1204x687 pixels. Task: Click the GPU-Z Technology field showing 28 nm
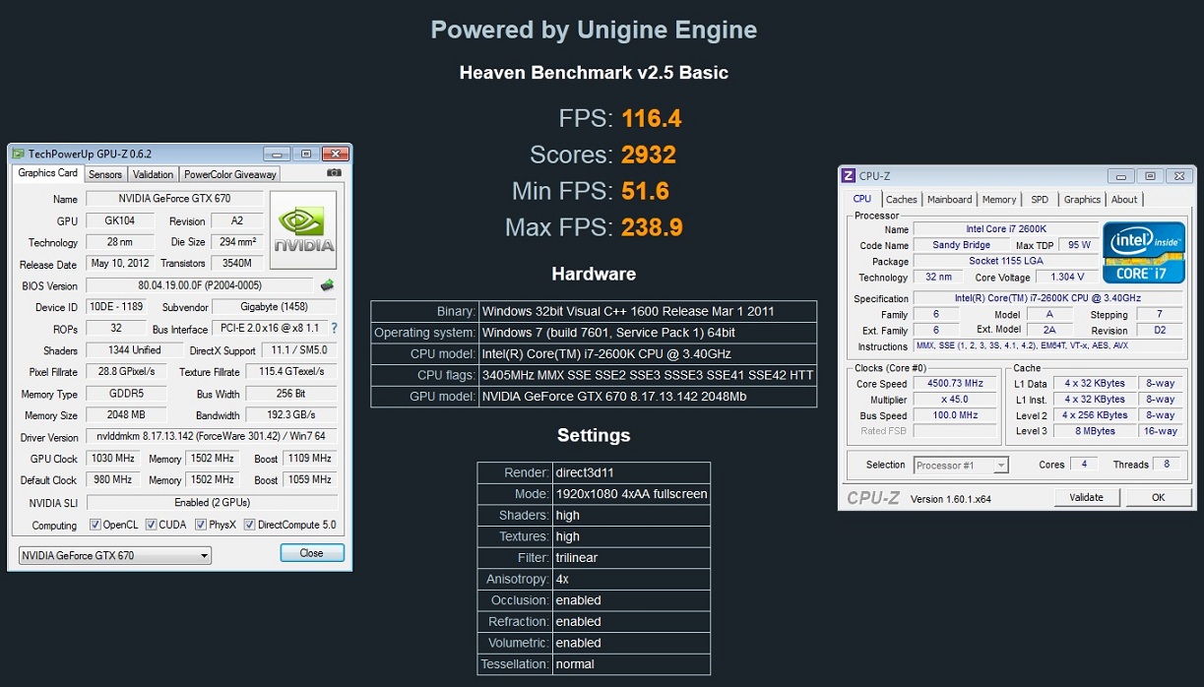[120, 242]
